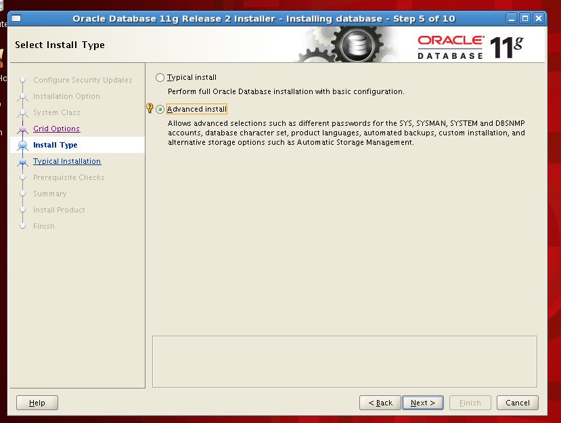Open Help for the installer
This screenshot has height=423, width=561.
(x=37, y=403)
